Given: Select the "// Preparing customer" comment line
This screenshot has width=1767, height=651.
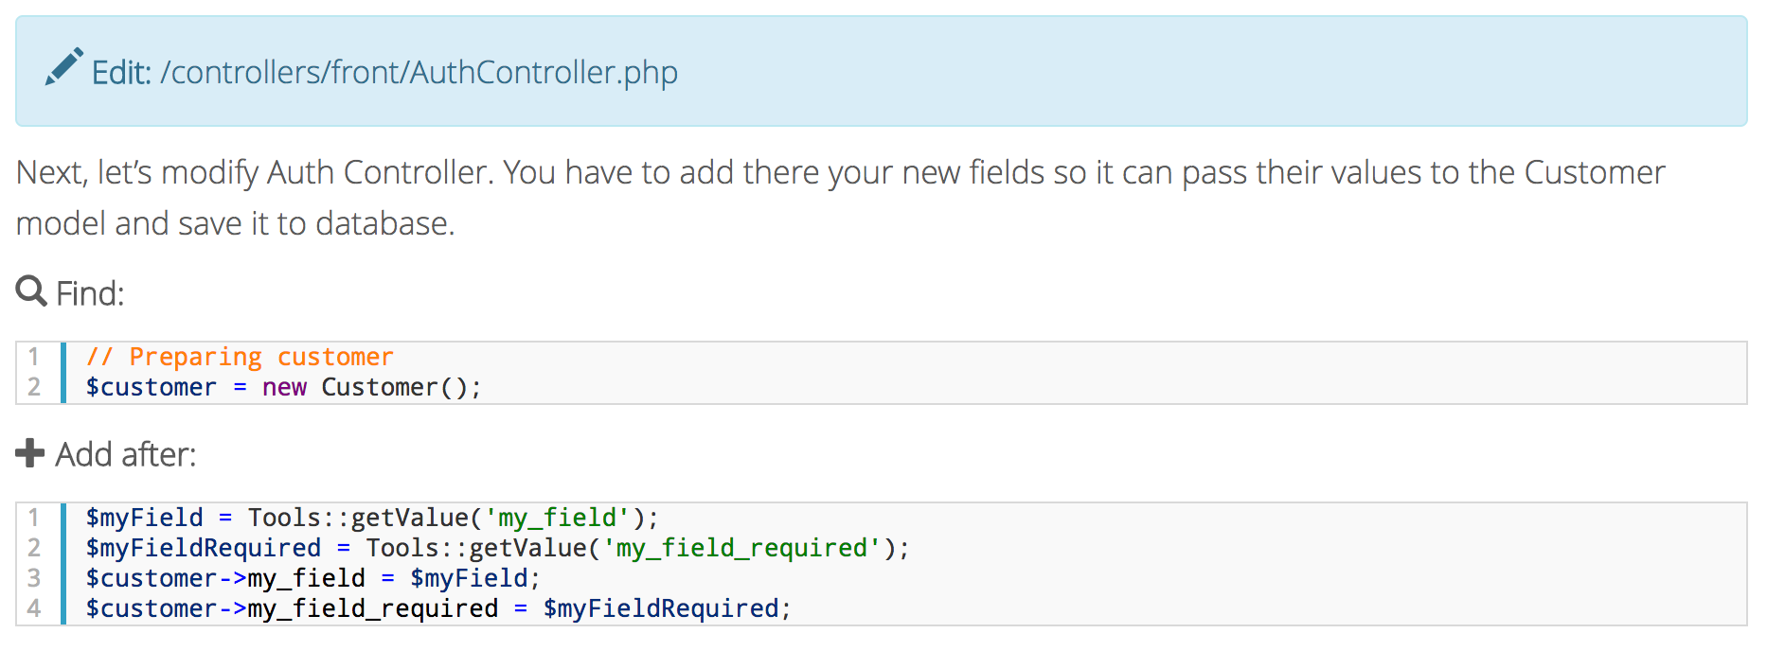Looking at the screenshot, I should click(240, 357).
